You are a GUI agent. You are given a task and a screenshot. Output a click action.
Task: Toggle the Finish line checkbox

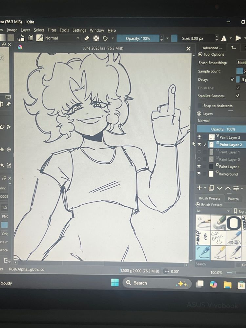[x=238, y=88]
